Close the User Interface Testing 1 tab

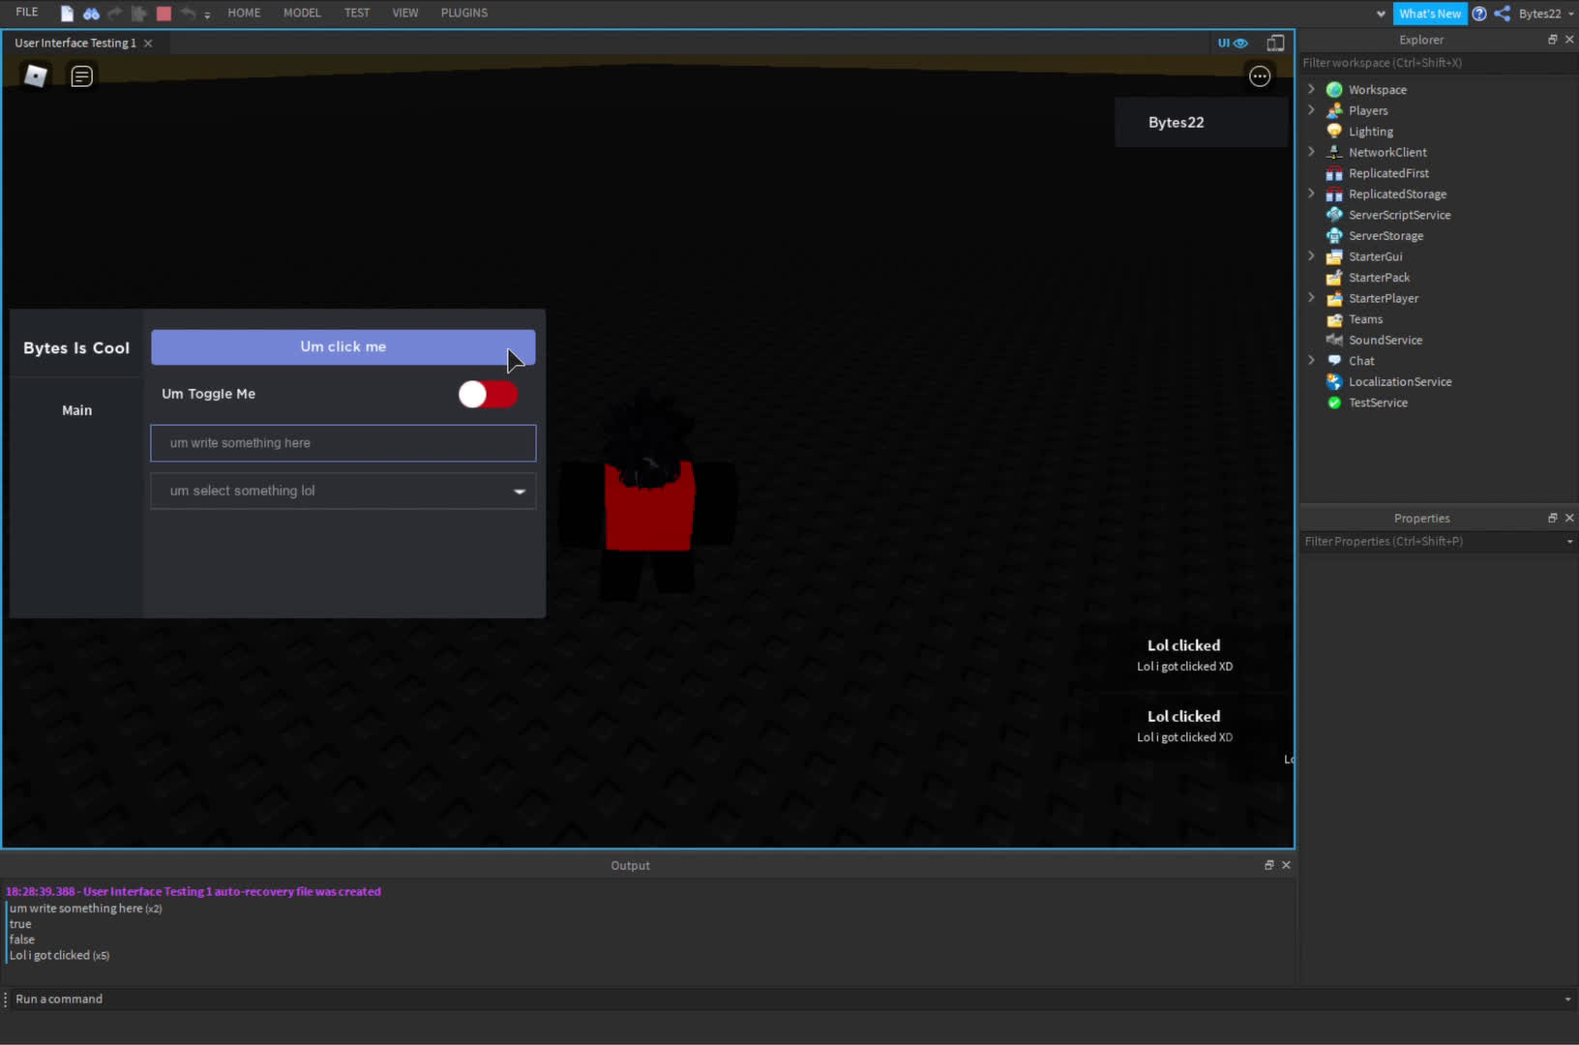(x=148, y=43)
